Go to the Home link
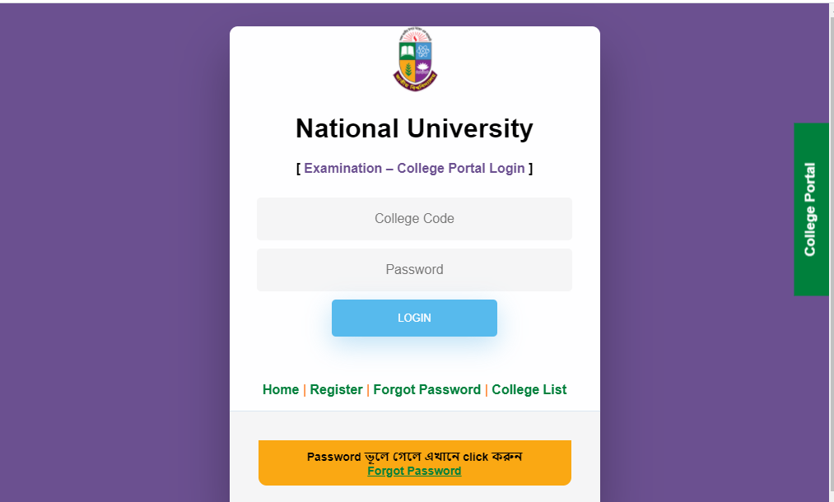 [281, 390]
